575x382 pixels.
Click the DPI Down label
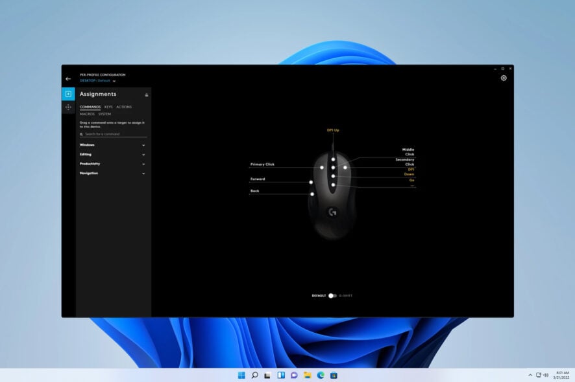pyautogui.click(x=410, y=172)
